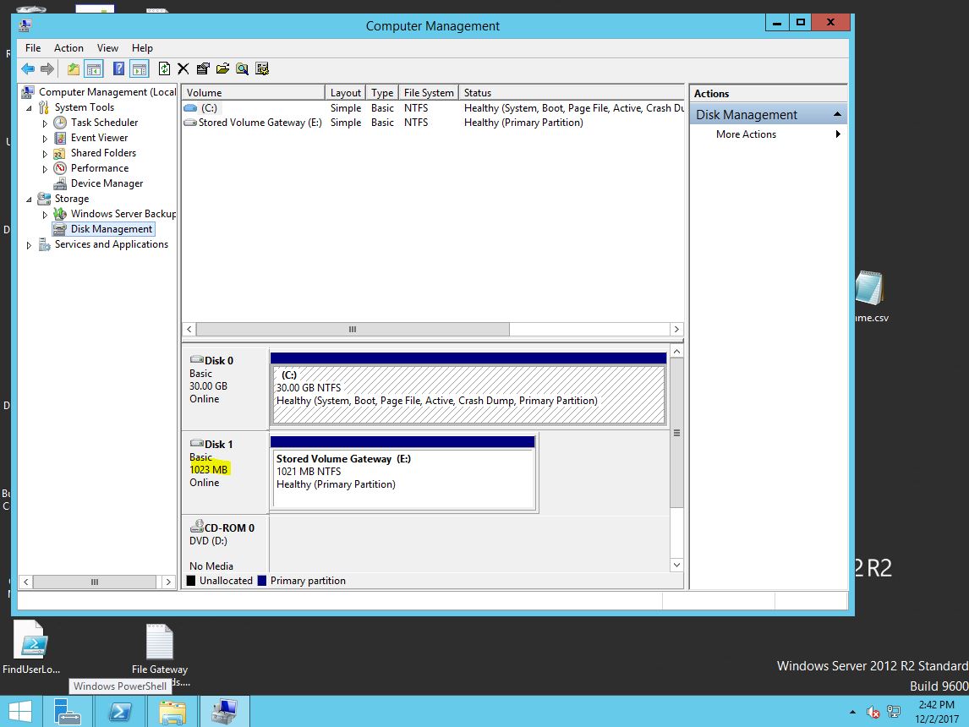Click the Back arrow in toolbar

(28, 69)
